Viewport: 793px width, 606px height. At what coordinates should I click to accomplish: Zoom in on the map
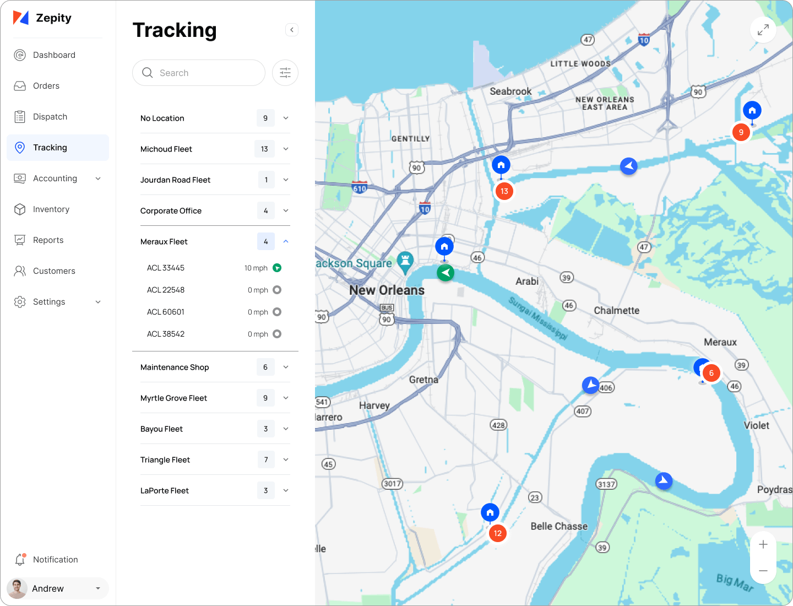point(763,545)
